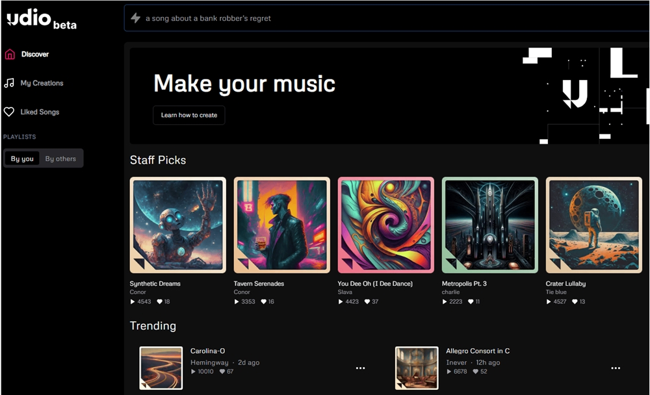Open the Crater Lullaby cover art
This screenshot has width=650, height=395.
(593, 225)
